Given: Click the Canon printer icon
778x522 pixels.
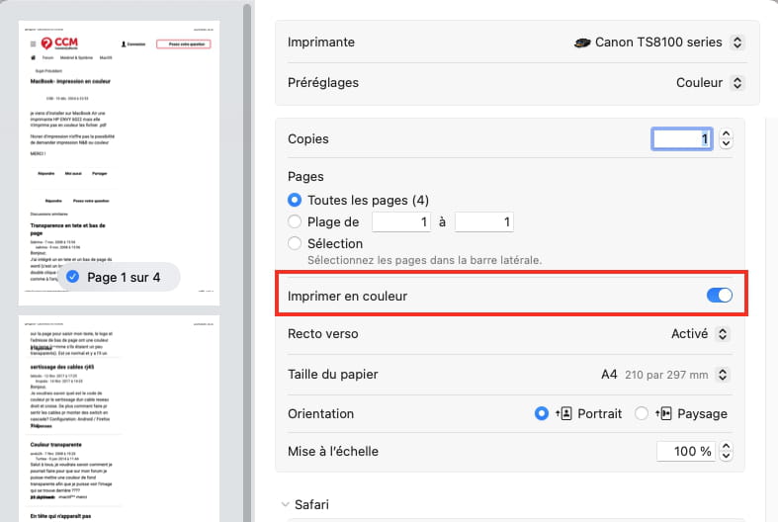Looking at the screenshot, I should tap(581, 43).
